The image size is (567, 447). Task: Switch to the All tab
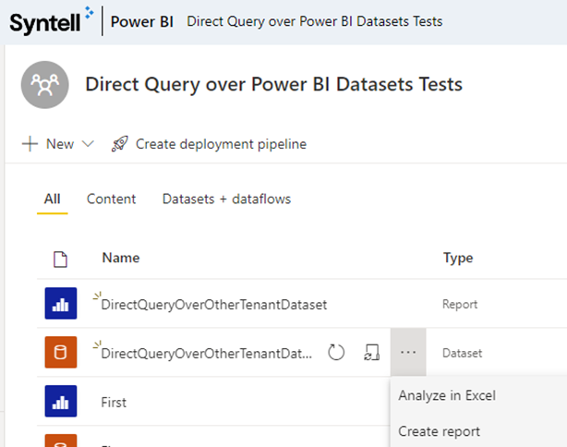(52, 199)
